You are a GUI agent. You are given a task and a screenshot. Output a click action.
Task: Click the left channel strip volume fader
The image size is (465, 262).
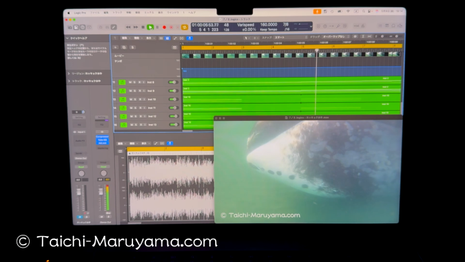(79, 192)
